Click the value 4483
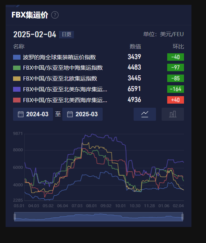The image size is (206, 243). tap(134, 67)
